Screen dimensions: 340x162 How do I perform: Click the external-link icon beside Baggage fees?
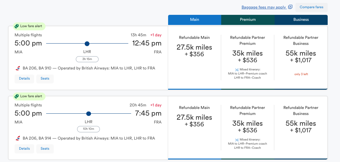pyautogui.click(x=290, y=7)
